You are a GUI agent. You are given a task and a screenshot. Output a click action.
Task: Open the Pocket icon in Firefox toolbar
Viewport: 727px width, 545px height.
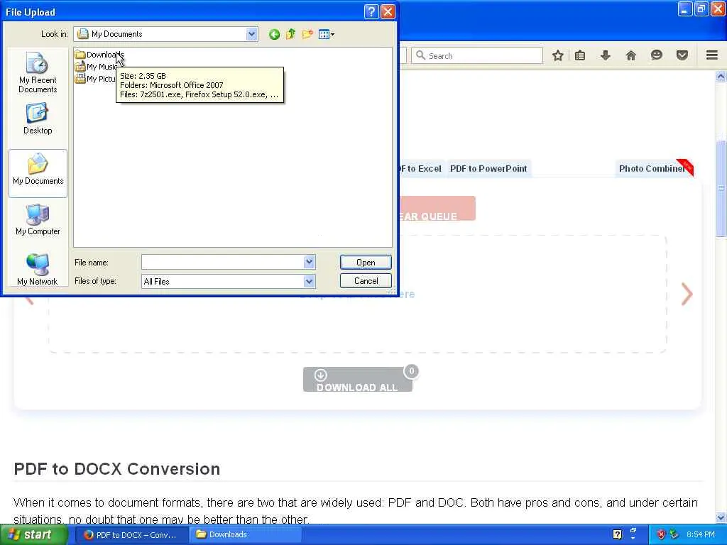[x=682, y=55]
